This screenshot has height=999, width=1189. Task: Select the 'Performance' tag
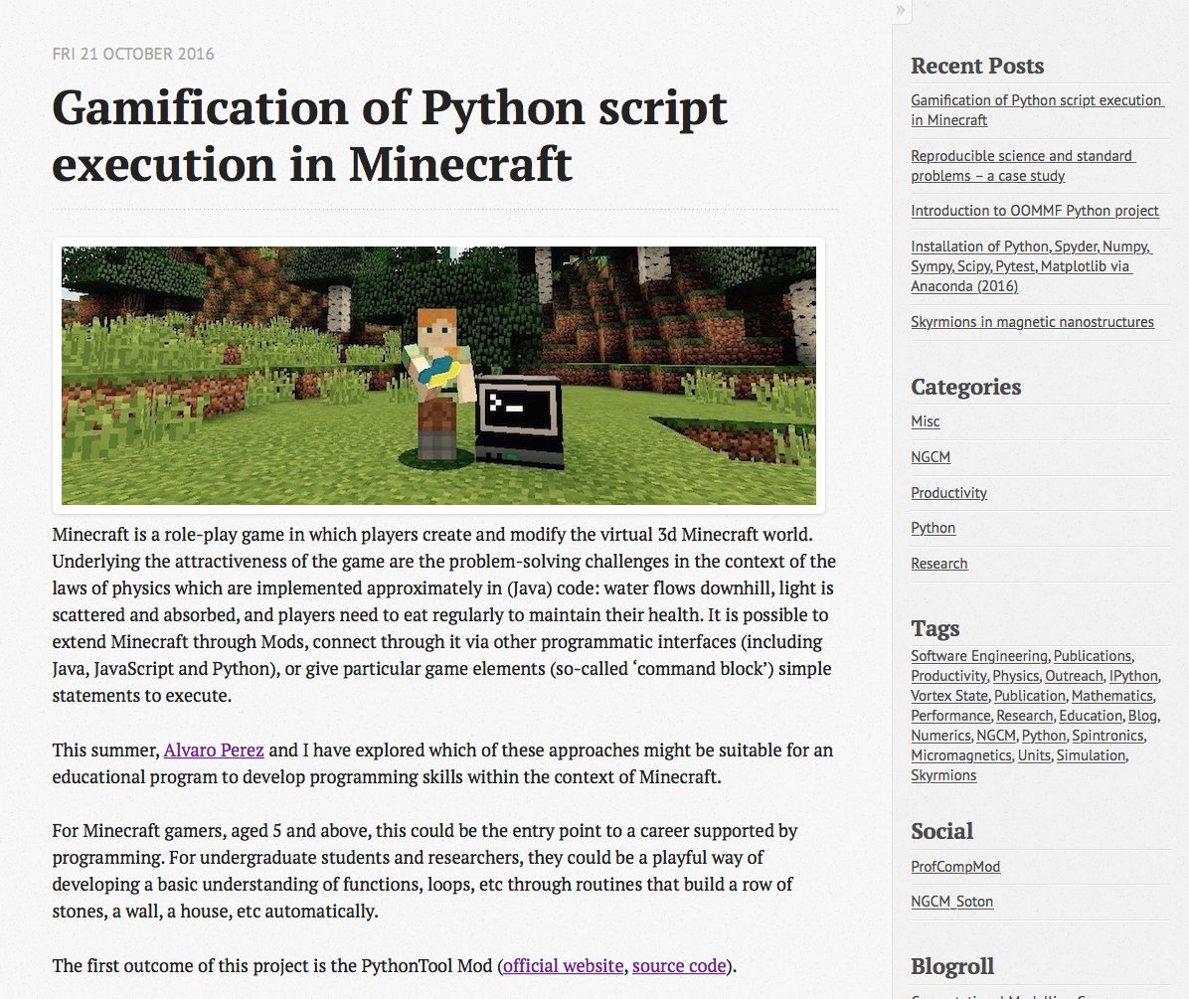point(950,716)
